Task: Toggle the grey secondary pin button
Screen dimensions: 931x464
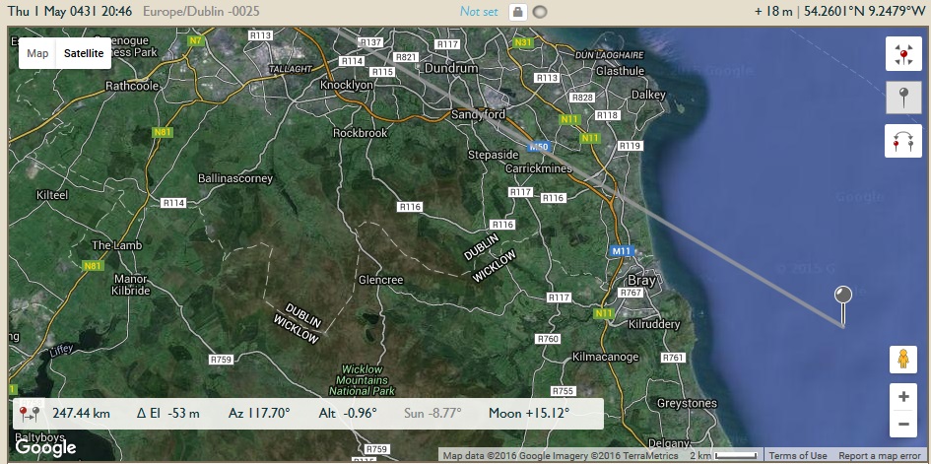Action: [903, 99]
